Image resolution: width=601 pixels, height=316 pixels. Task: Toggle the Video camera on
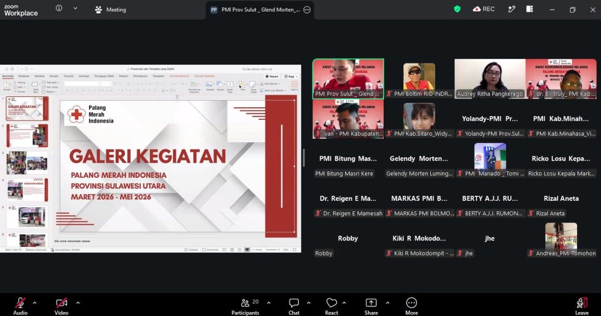(61, 305)
